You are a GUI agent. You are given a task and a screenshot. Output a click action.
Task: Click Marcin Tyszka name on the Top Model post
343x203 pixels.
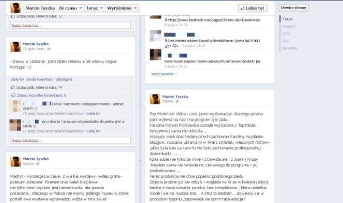click(x=175, y=96)
